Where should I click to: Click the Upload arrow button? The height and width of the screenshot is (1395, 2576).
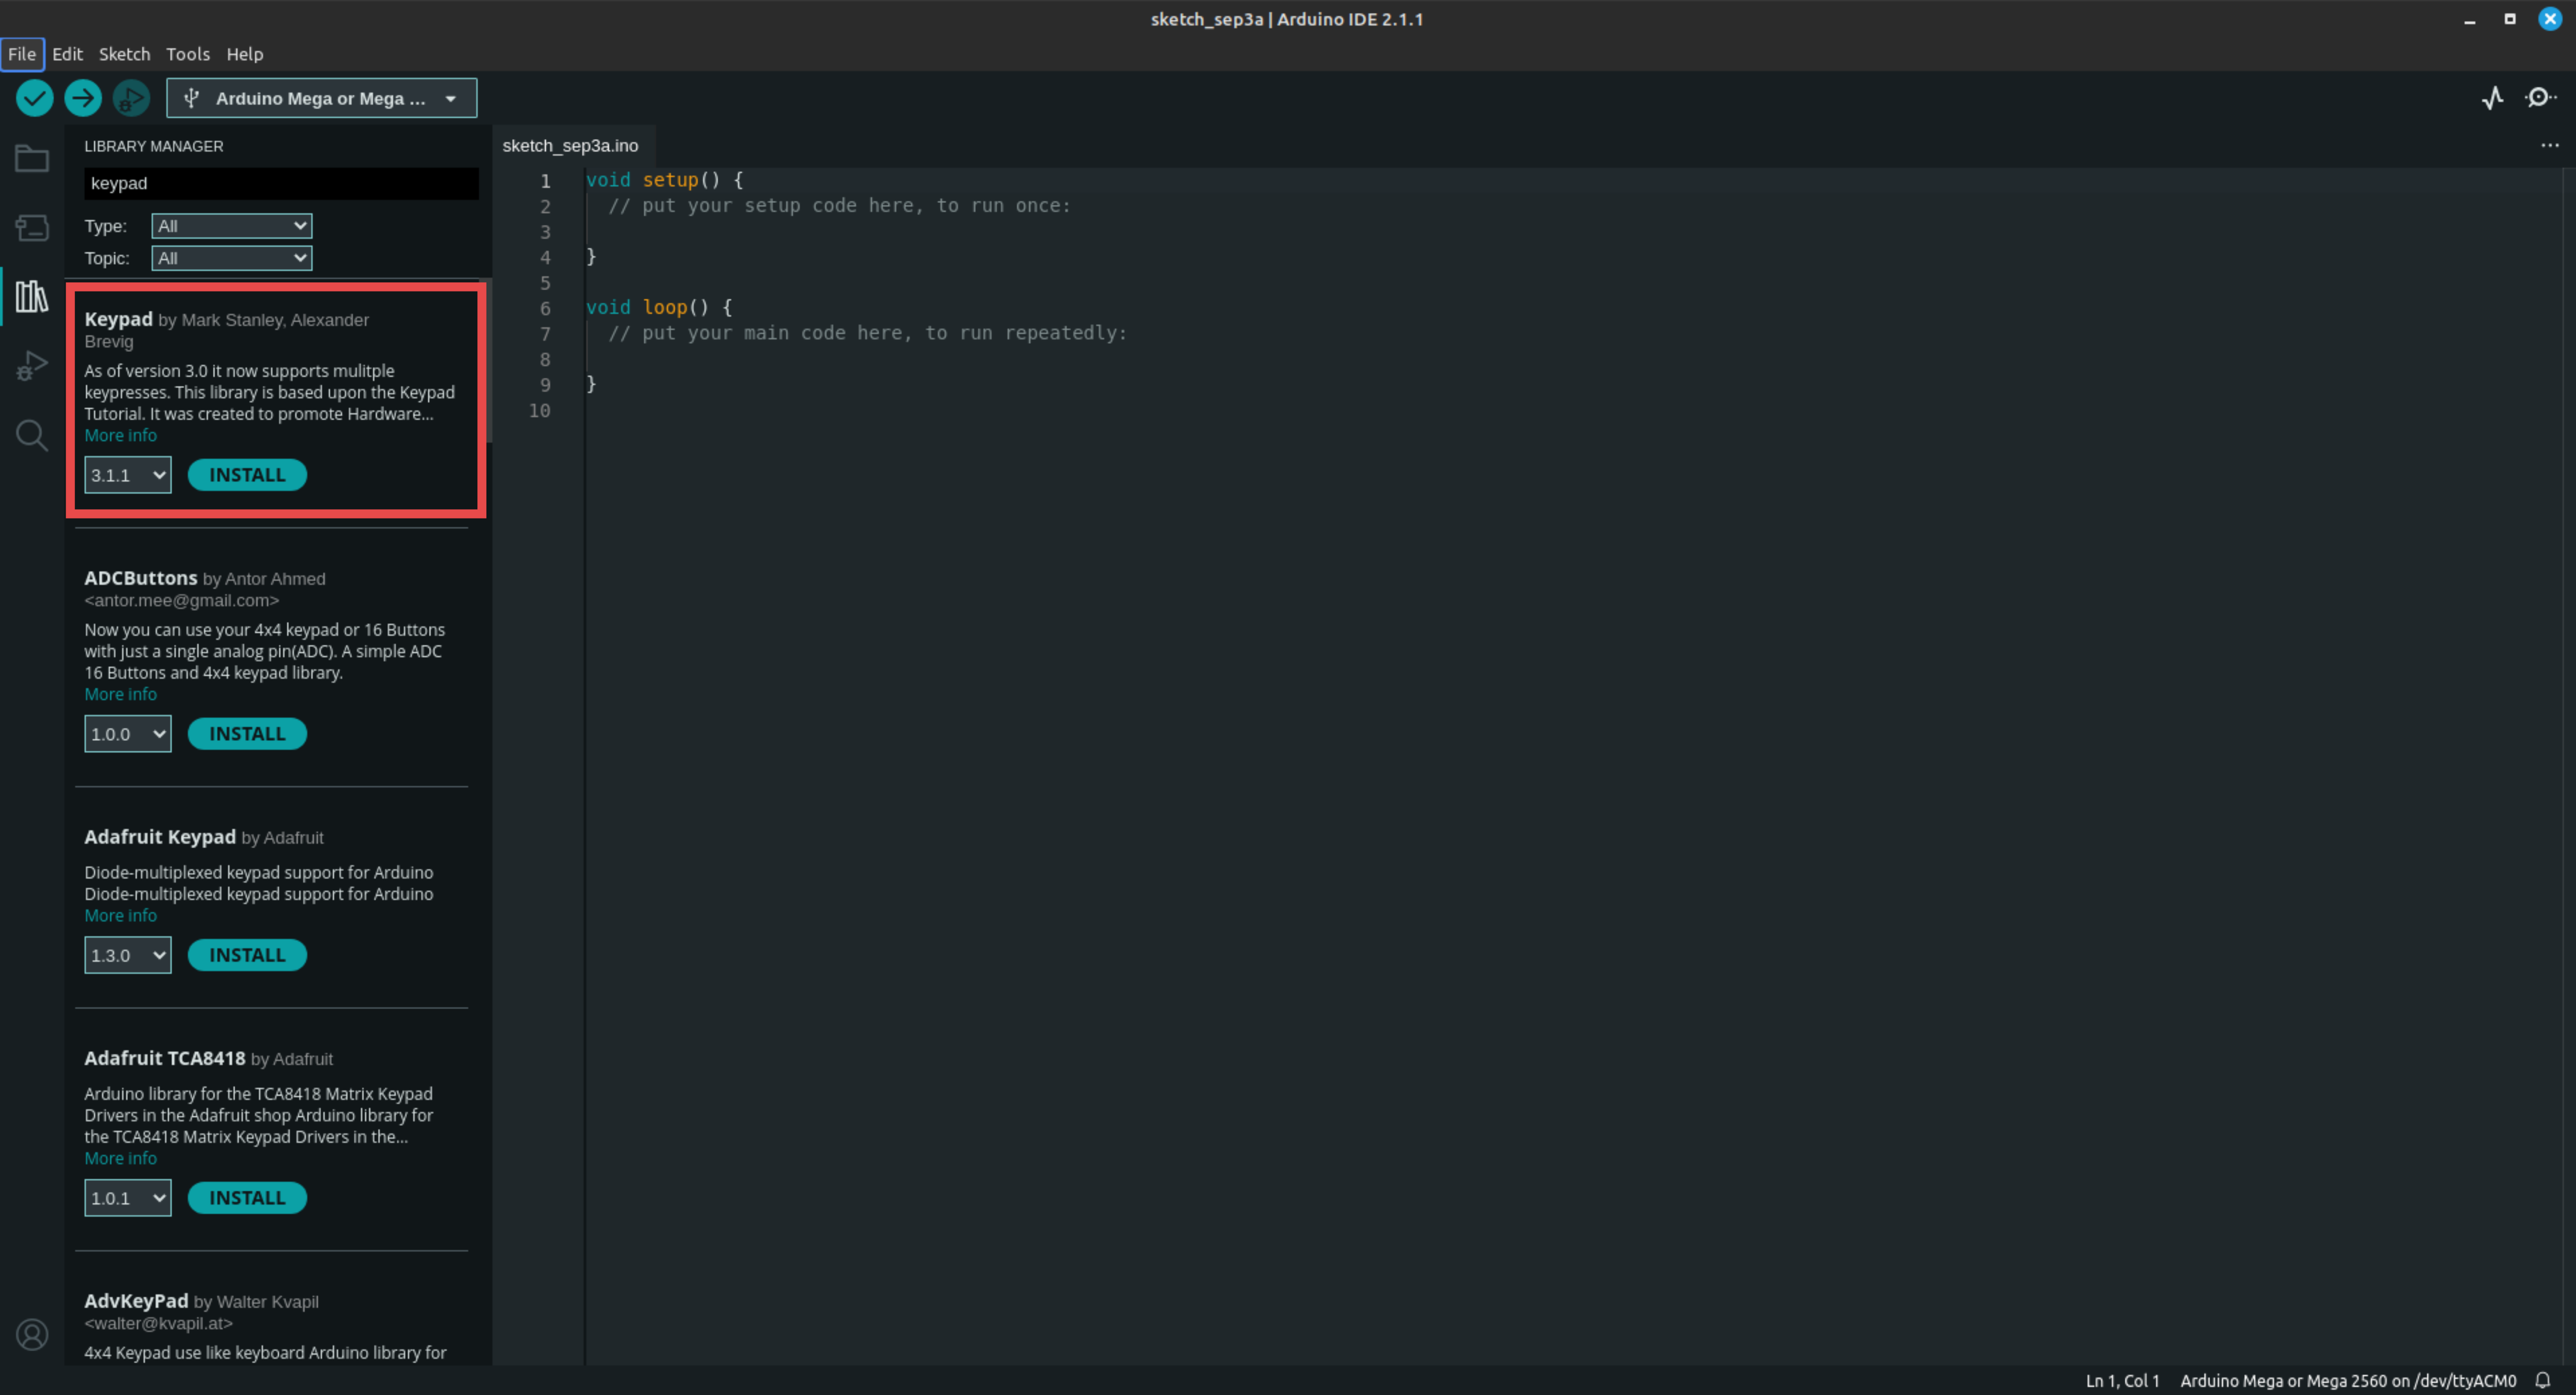[83, 98]
